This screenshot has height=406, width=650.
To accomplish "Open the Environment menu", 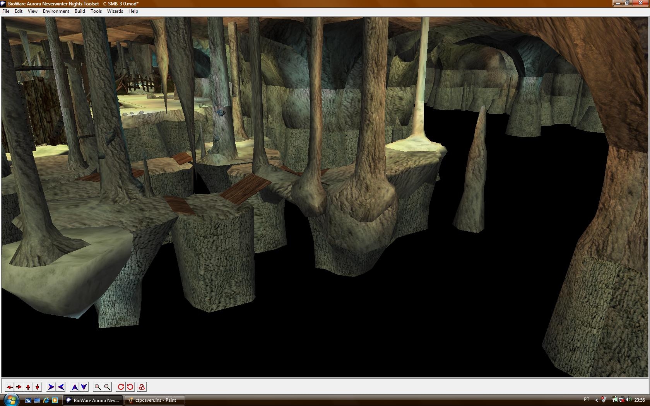I will [x=56, y=11].
